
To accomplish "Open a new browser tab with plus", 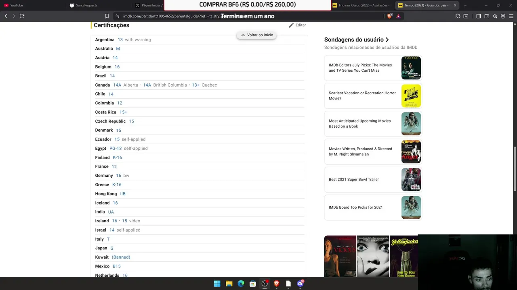I will 465,5.
